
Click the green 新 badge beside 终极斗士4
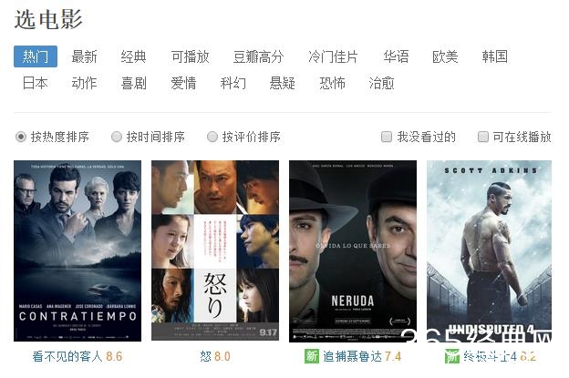[x=452, y=356]
